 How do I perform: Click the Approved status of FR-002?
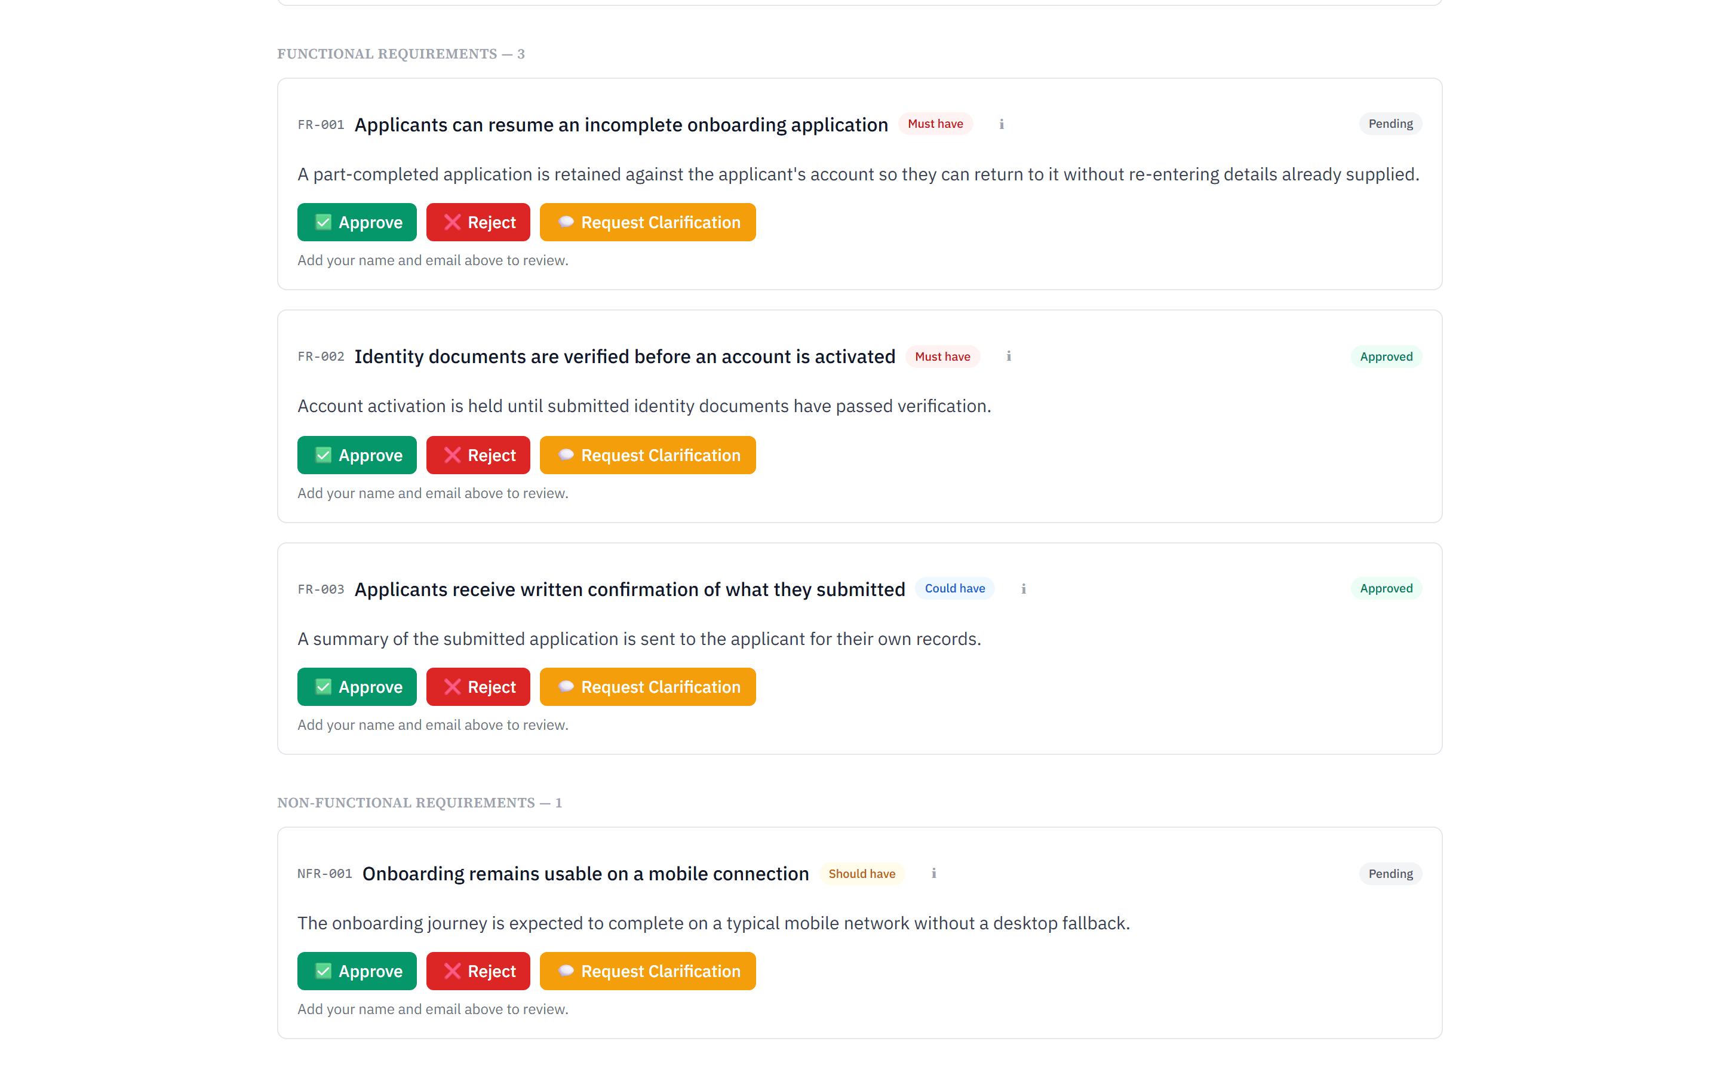coord(1386,356)
